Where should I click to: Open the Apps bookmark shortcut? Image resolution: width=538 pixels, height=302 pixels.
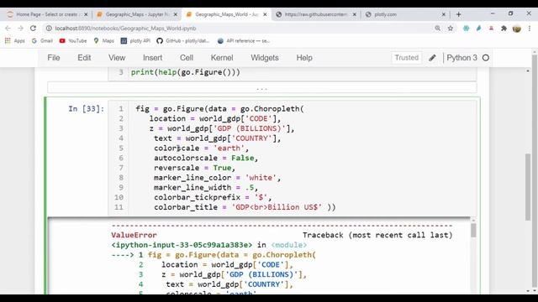coord(15,41)
